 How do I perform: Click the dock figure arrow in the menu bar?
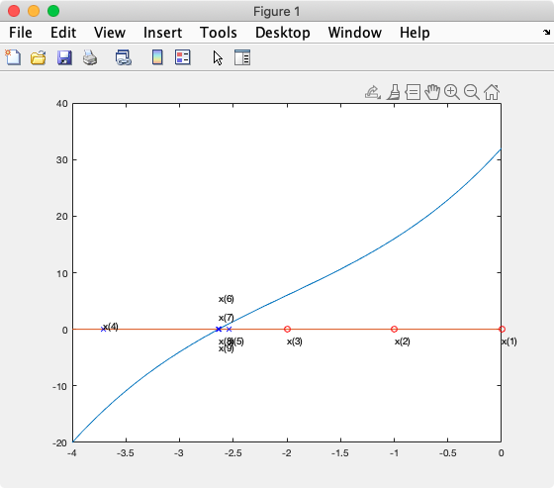coord(546,33)
